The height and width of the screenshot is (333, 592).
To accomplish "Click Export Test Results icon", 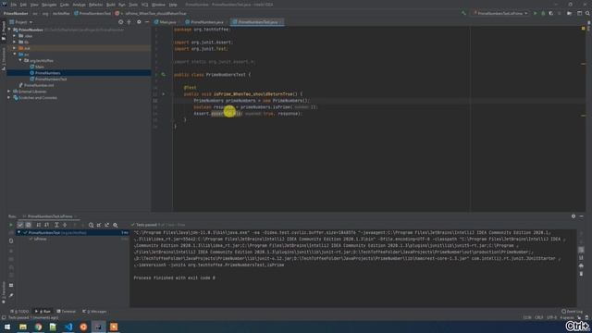I will [107, 225].
